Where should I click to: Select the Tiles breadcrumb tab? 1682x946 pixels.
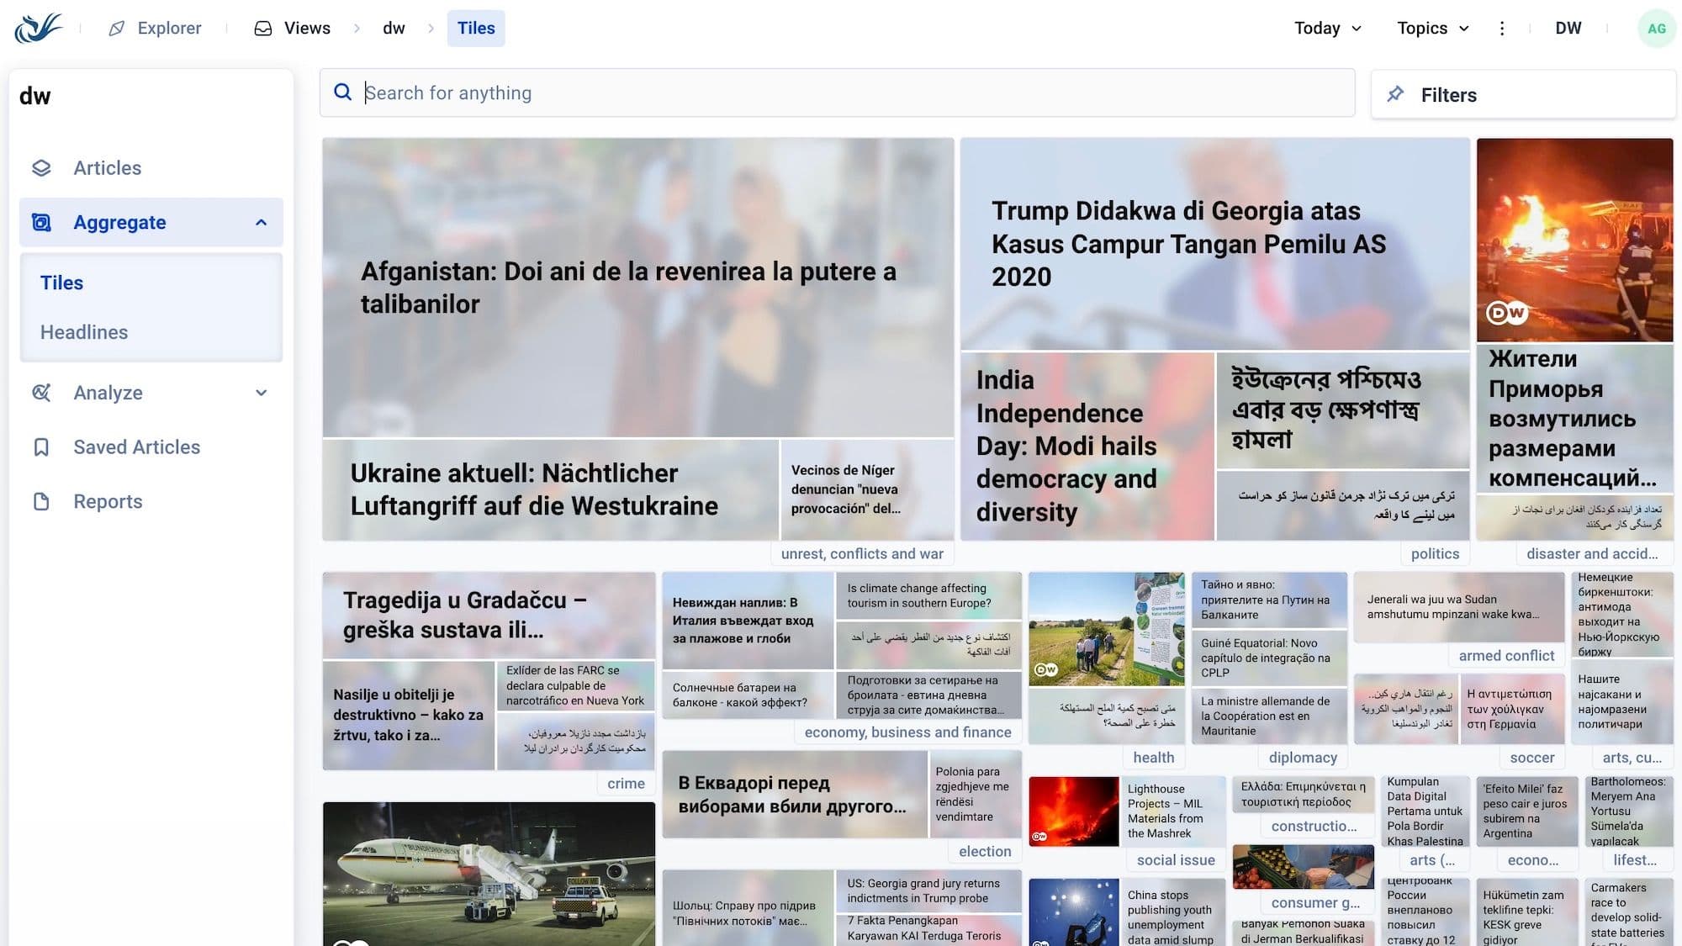[475, 29]
